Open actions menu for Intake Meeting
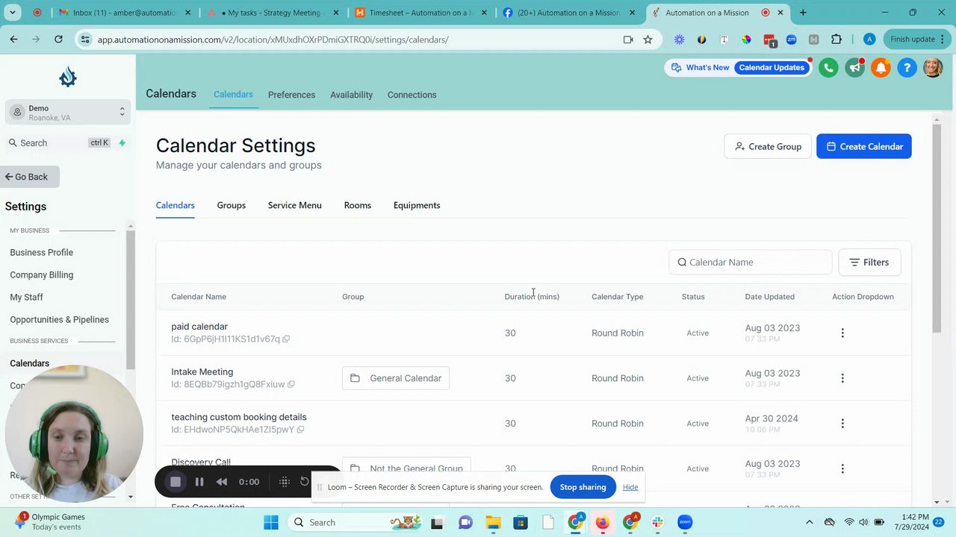Screen dimensions: 956x537 [x=842, y=378]
